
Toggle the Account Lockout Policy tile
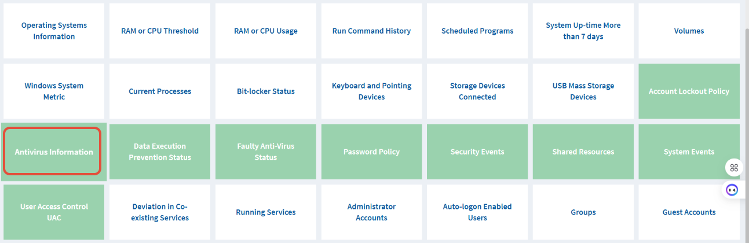pos(689,91)
